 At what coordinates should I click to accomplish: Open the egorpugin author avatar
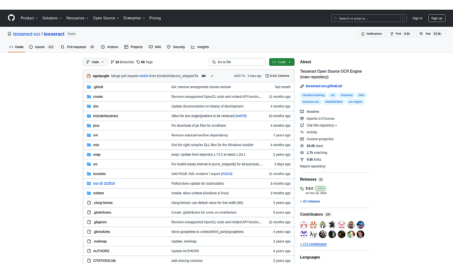tap(89, 76)
